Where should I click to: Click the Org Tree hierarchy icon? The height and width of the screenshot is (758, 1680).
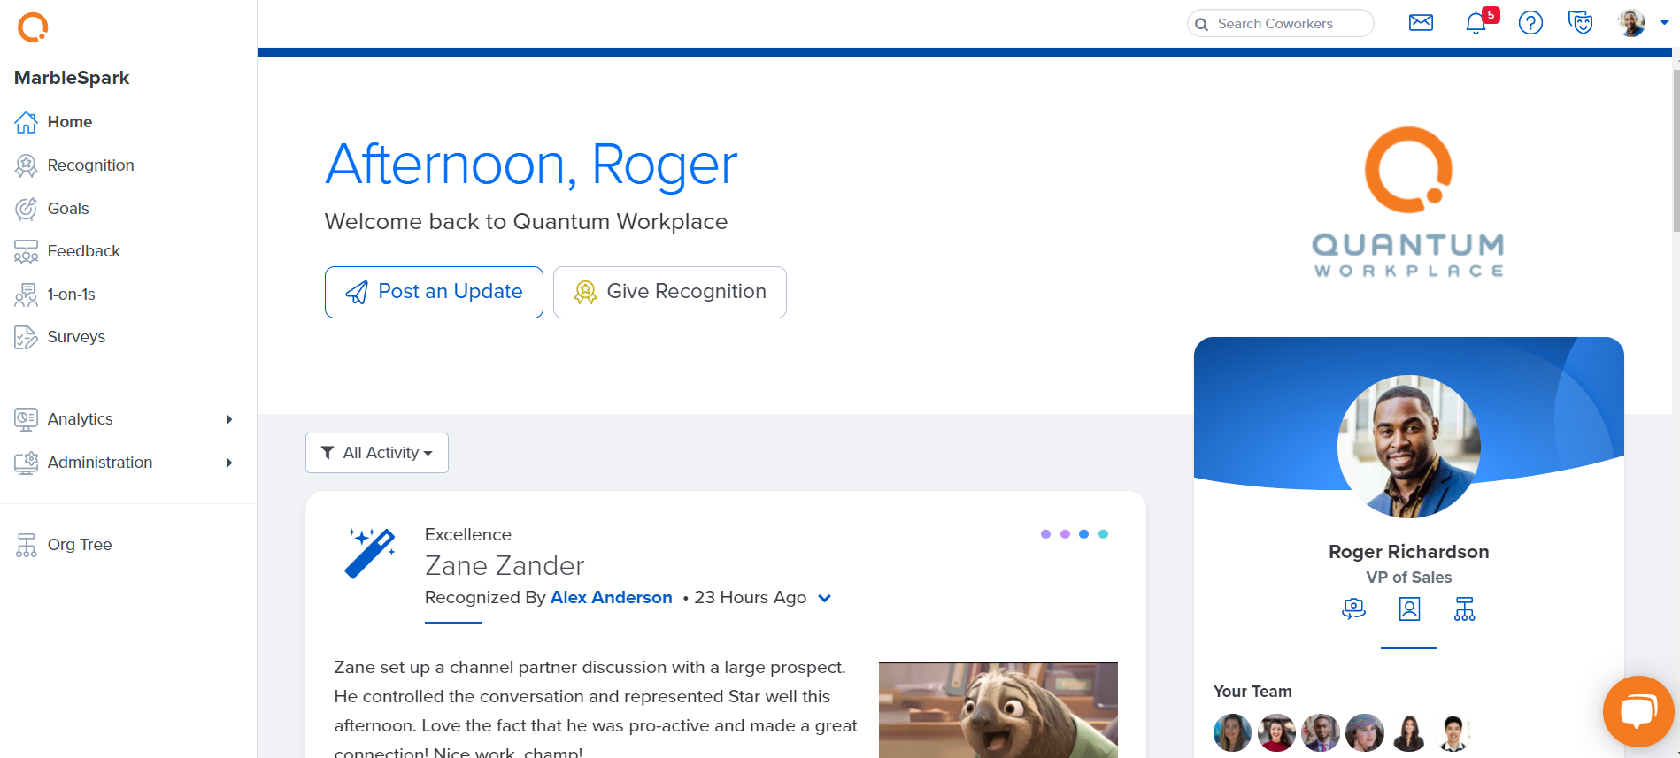[x=26, y=545]
